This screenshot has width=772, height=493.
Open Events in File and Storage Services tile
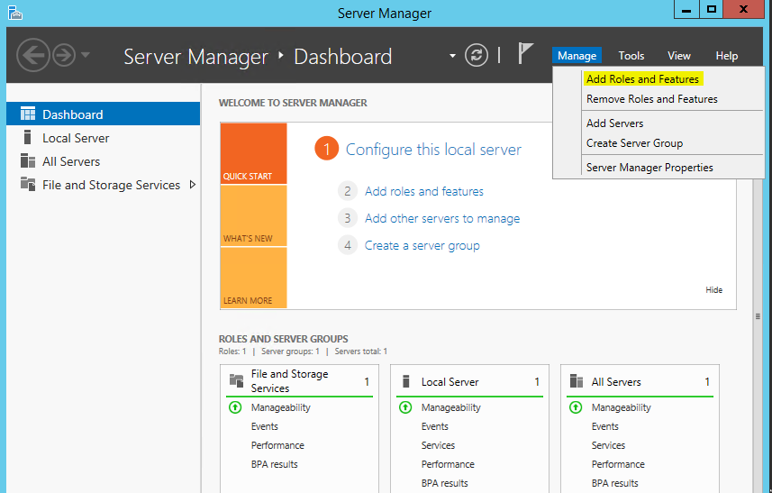point(265,426)
